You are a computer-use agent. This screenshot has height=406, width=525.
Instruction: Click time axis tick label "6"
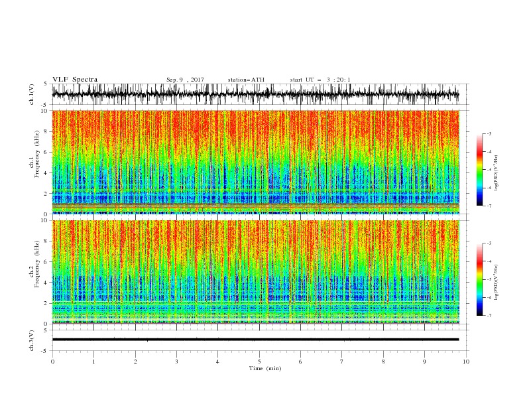pos(301,362)
